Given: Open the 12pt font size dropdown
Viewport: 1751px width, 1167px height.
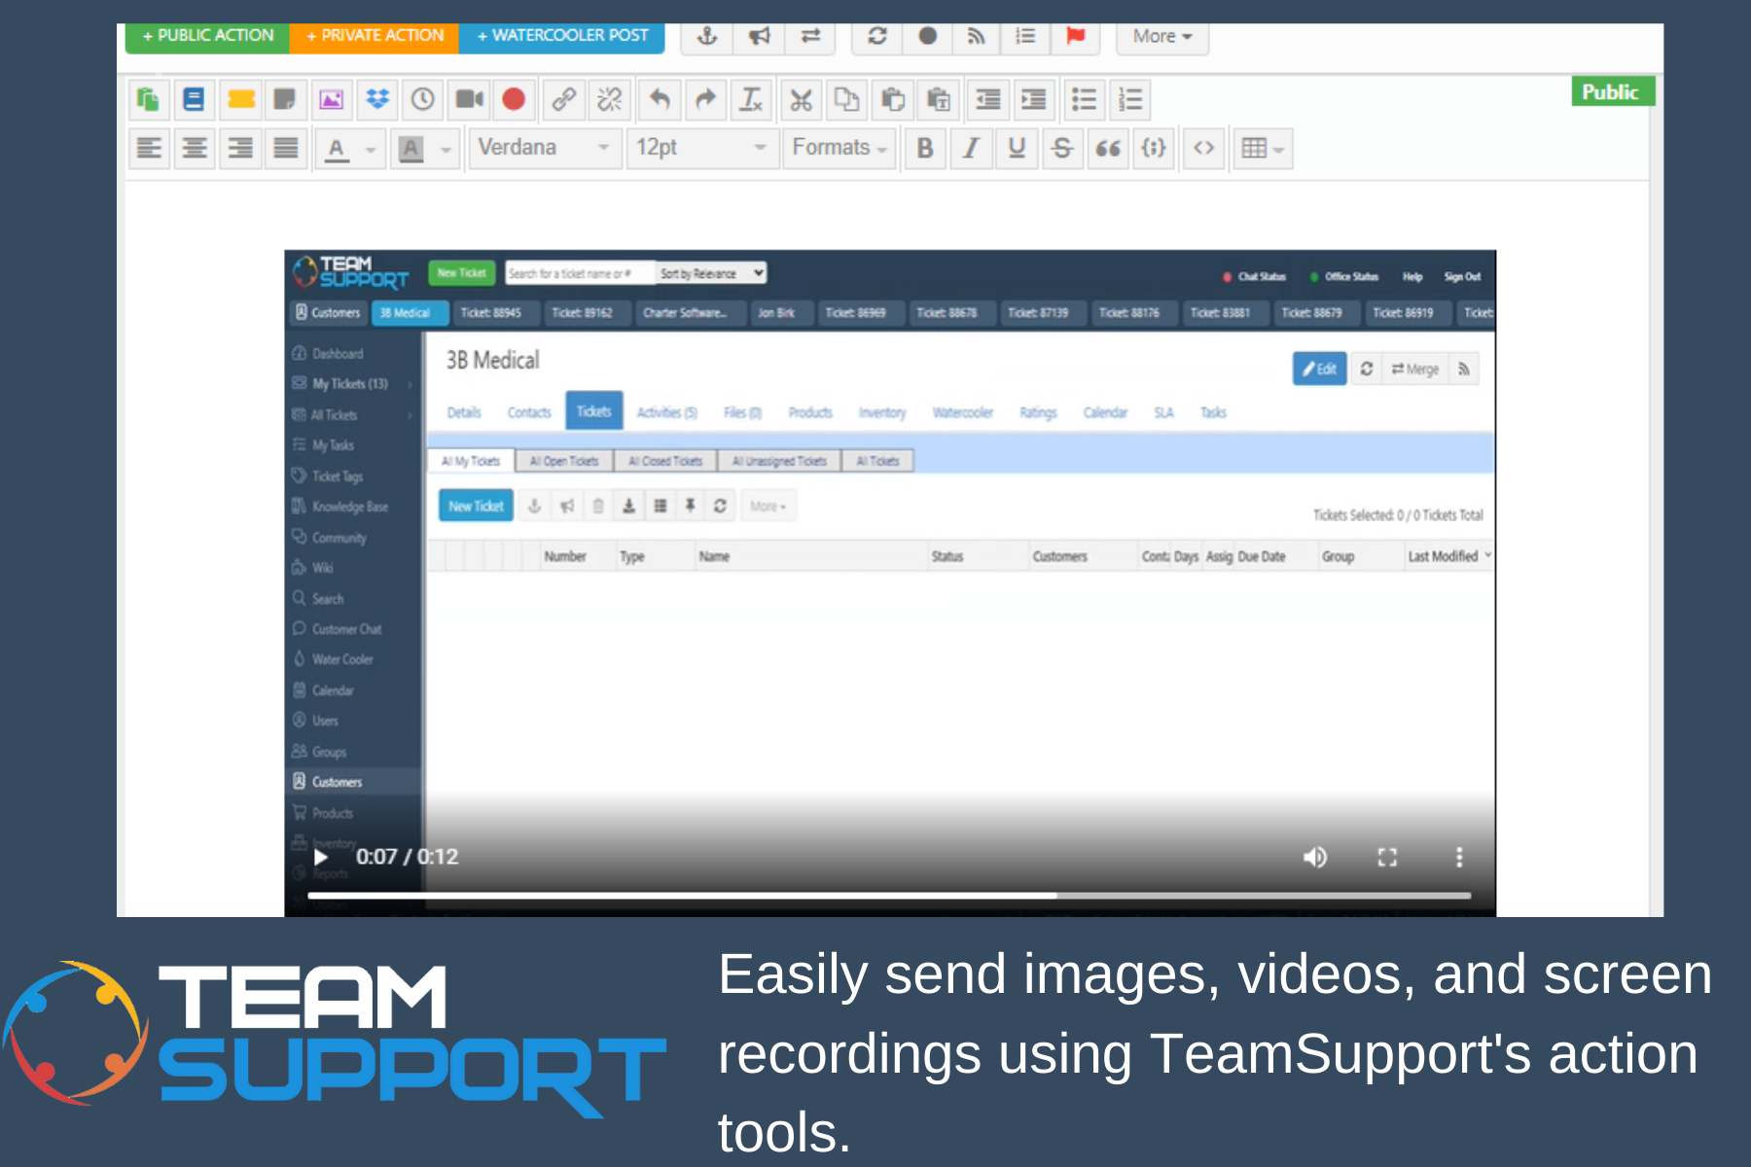Looking at the screenshot, I should pos(702,148).
